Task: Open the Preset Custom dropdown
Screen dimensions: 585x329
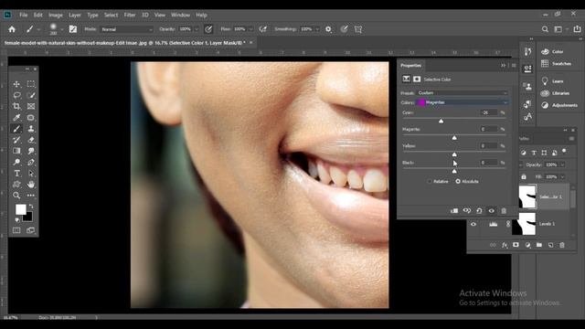Action: 463,93
